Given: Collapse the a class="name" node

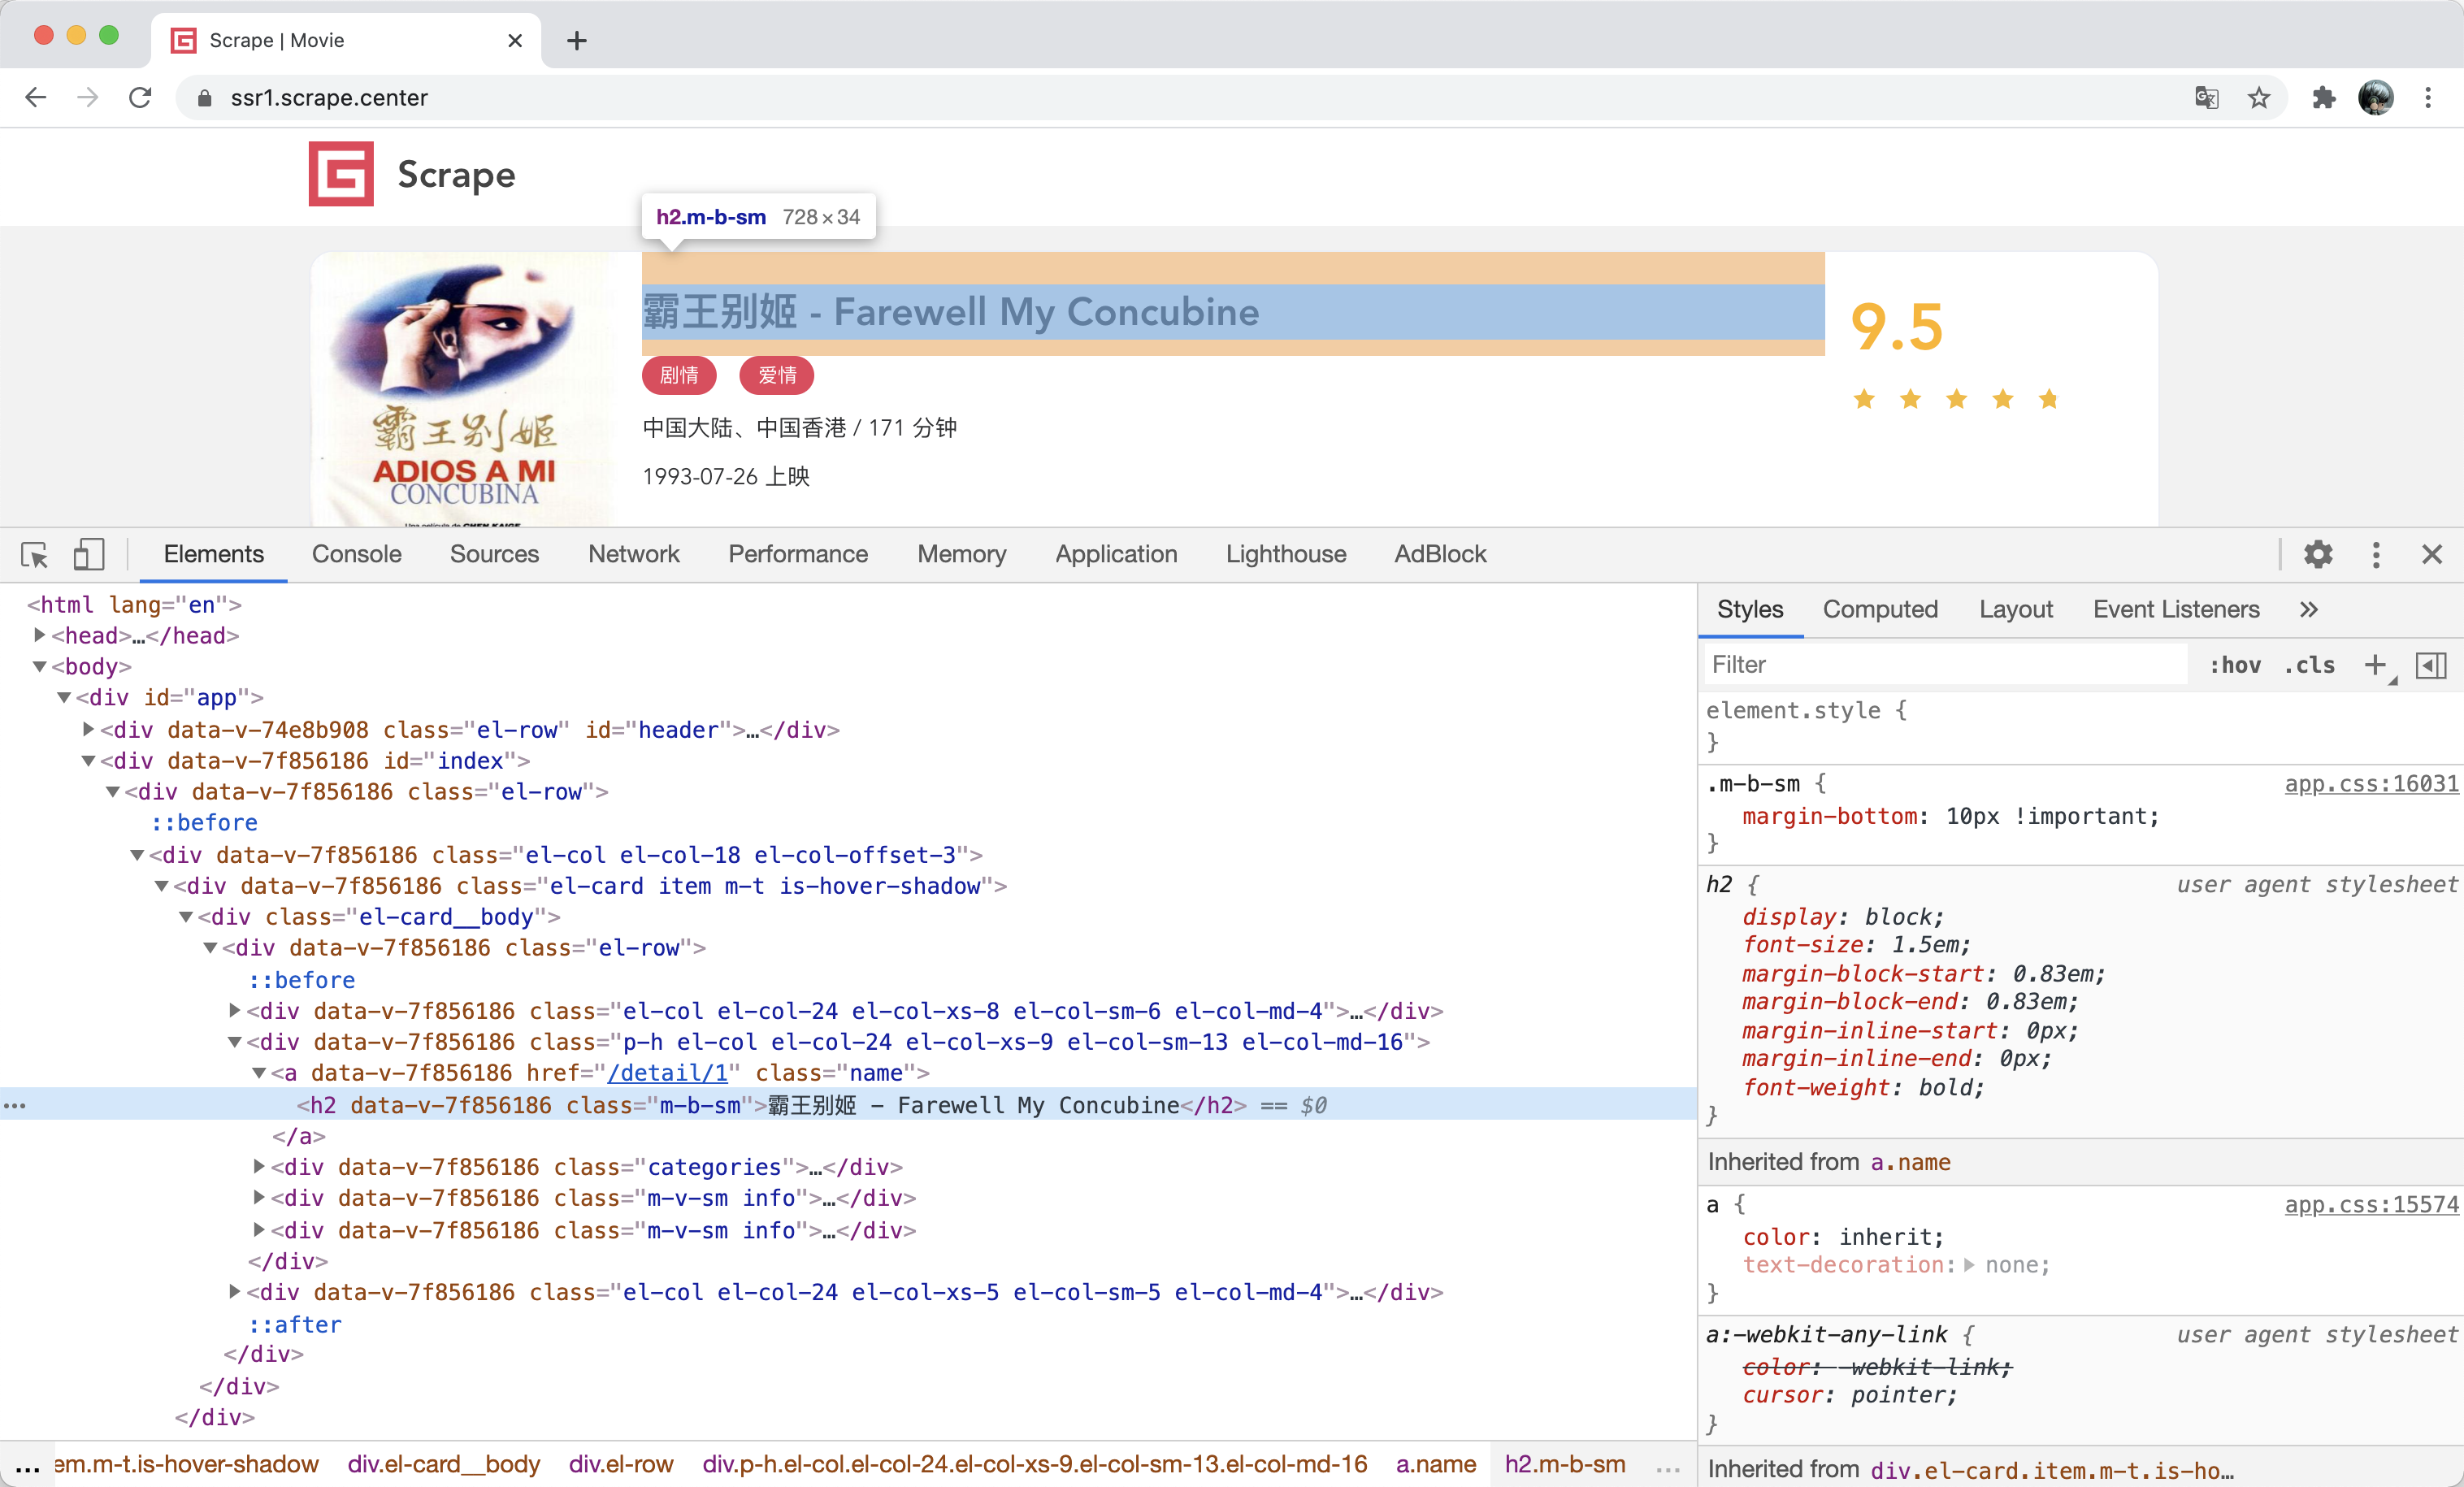Looking at the screenshot, I should (259, 1073).
